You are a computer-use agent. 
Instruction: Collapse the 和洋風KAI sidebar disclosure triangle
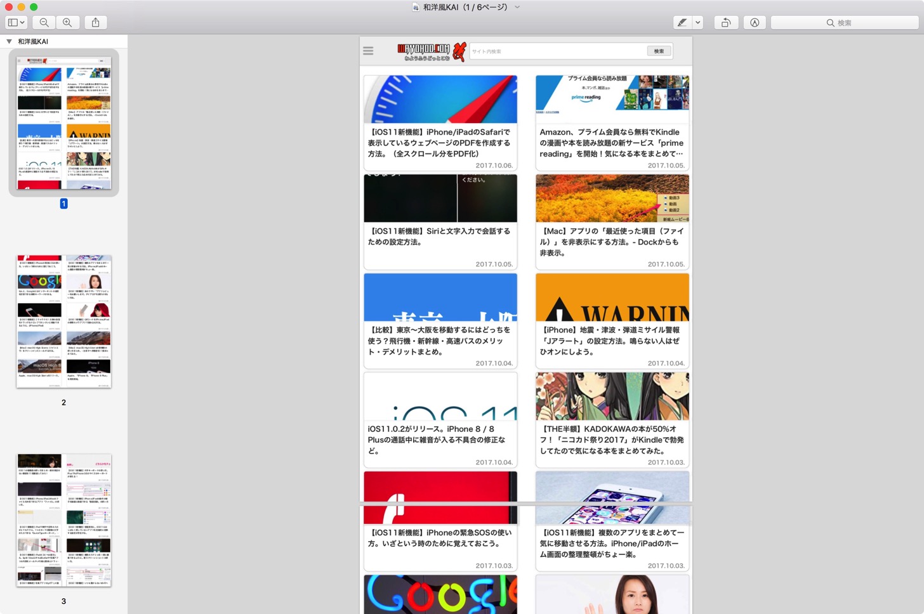(x=9, y=41)
